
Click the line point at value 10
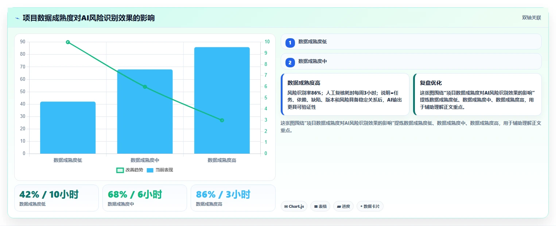point(68,42)
